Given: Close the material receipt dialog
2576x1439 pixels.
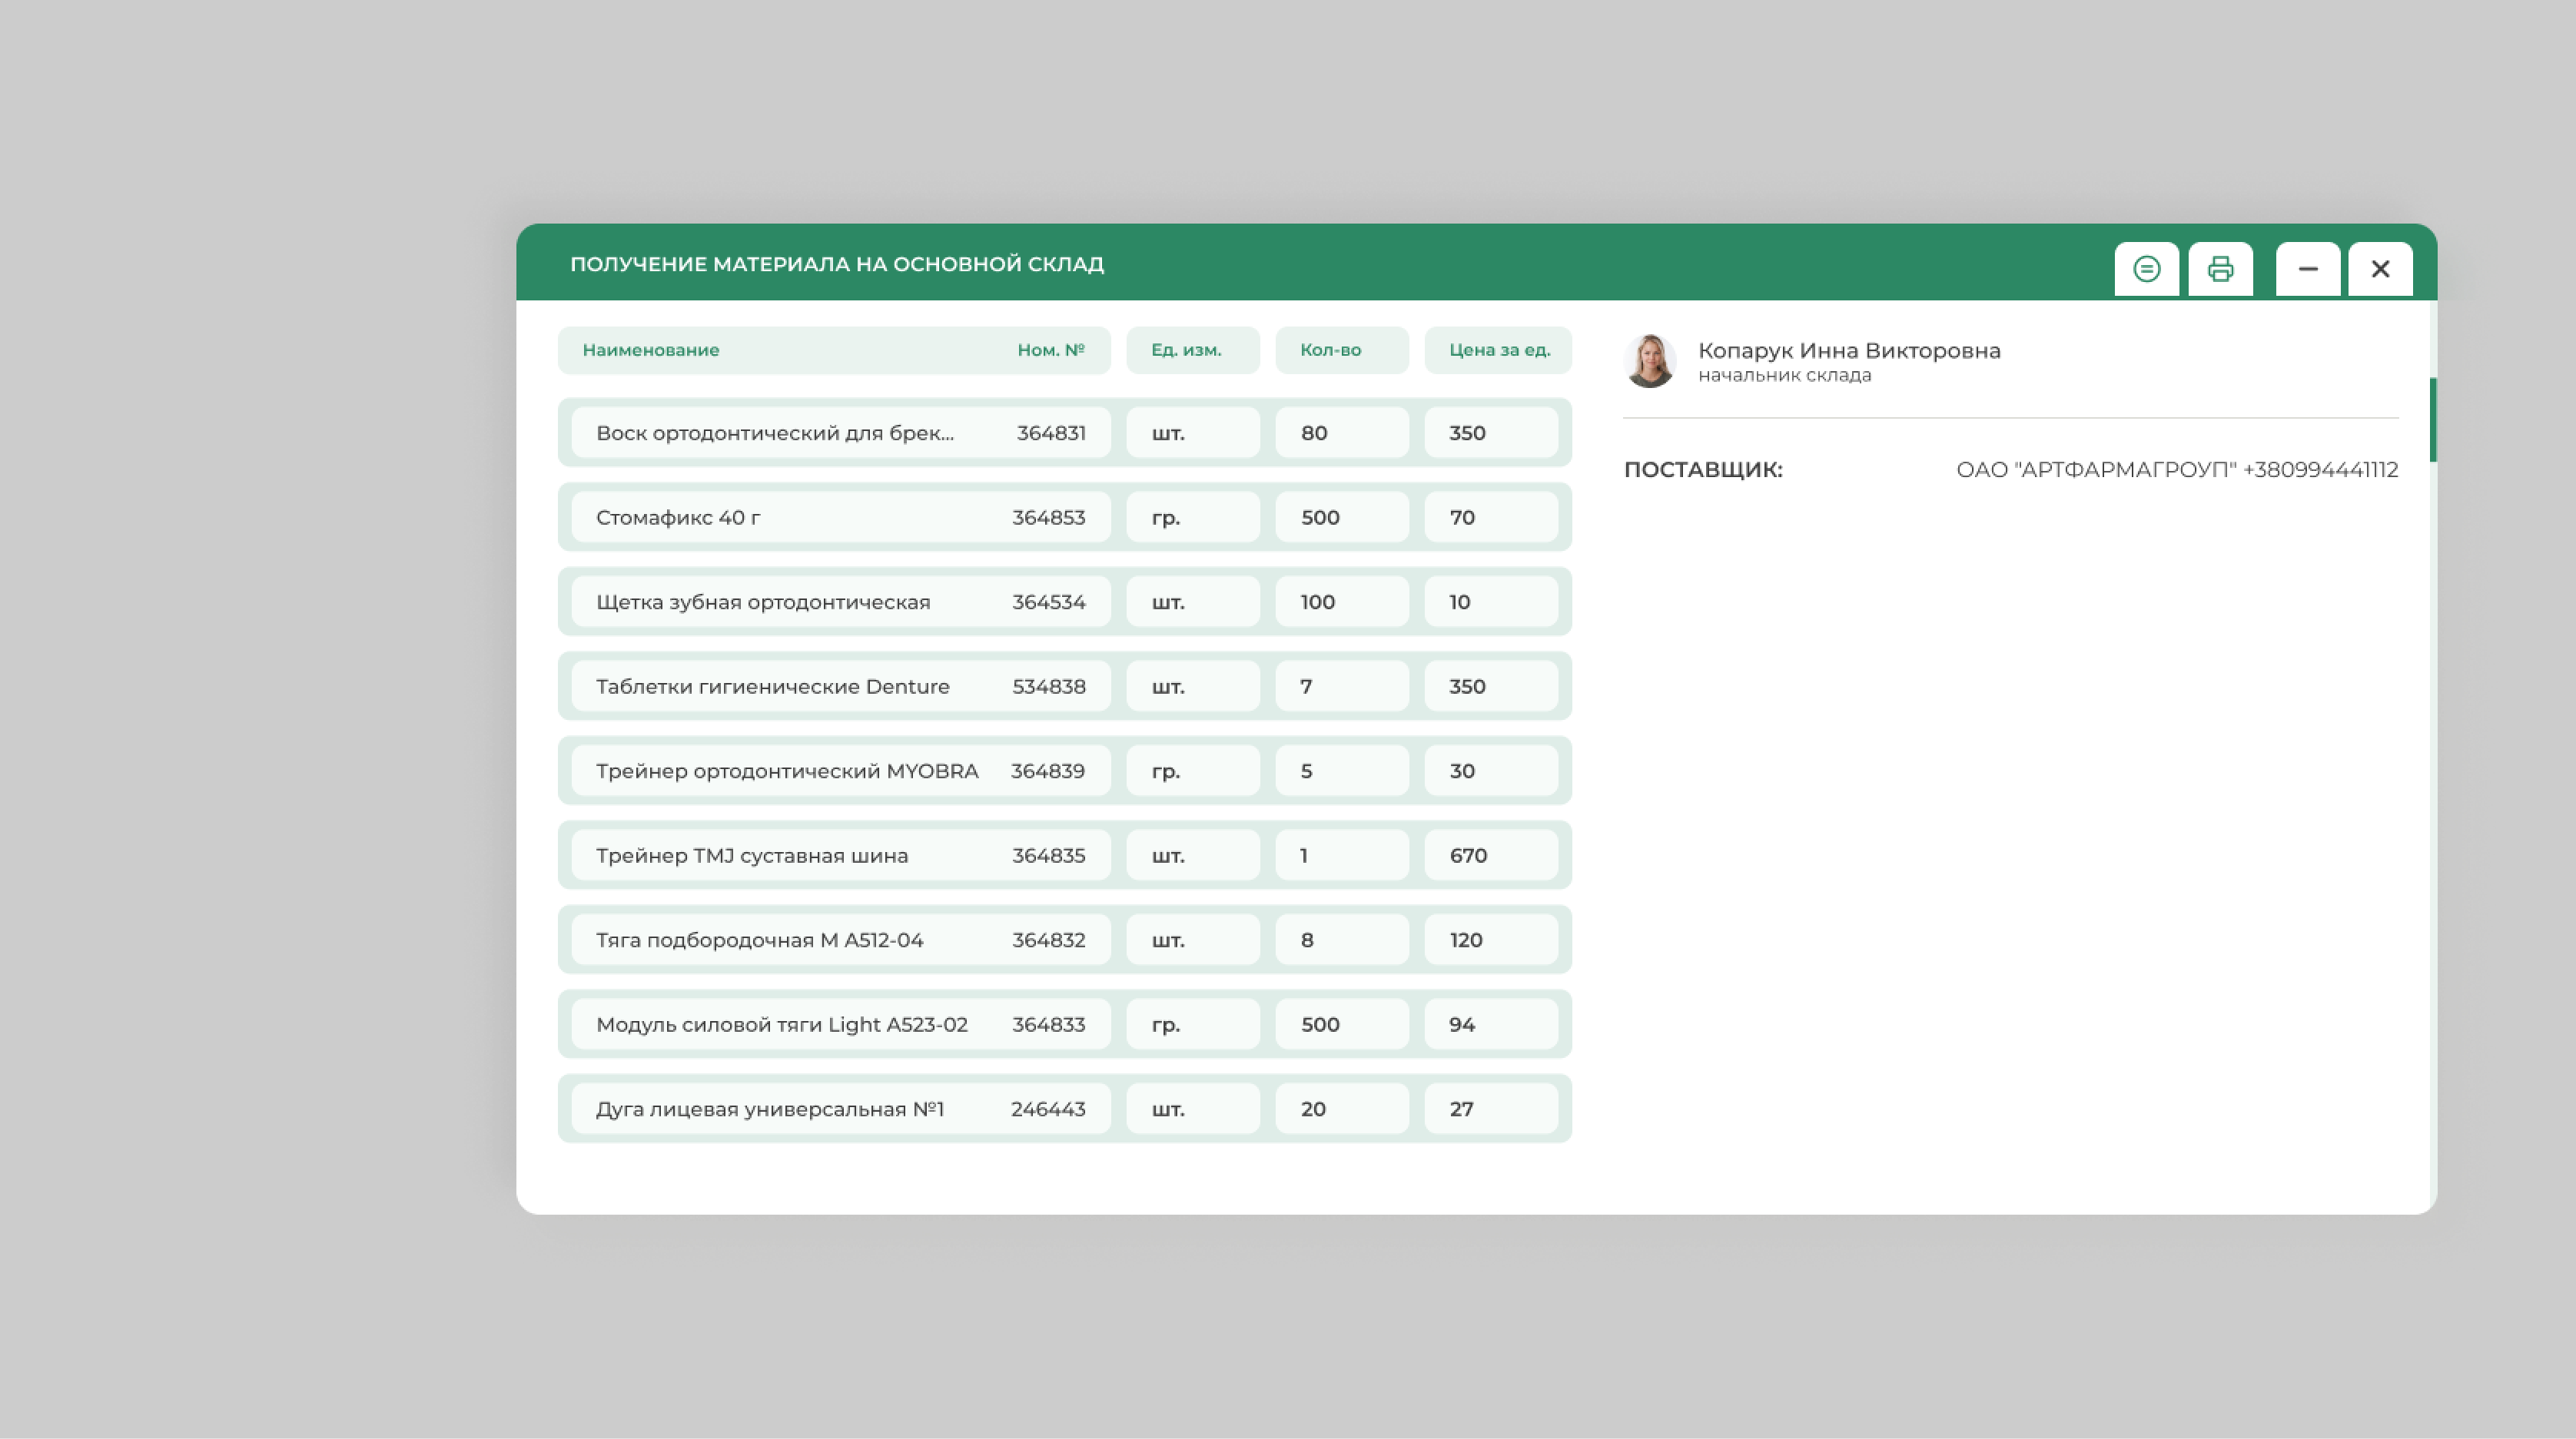Looking at the screenshot, I should point(2380,269).
